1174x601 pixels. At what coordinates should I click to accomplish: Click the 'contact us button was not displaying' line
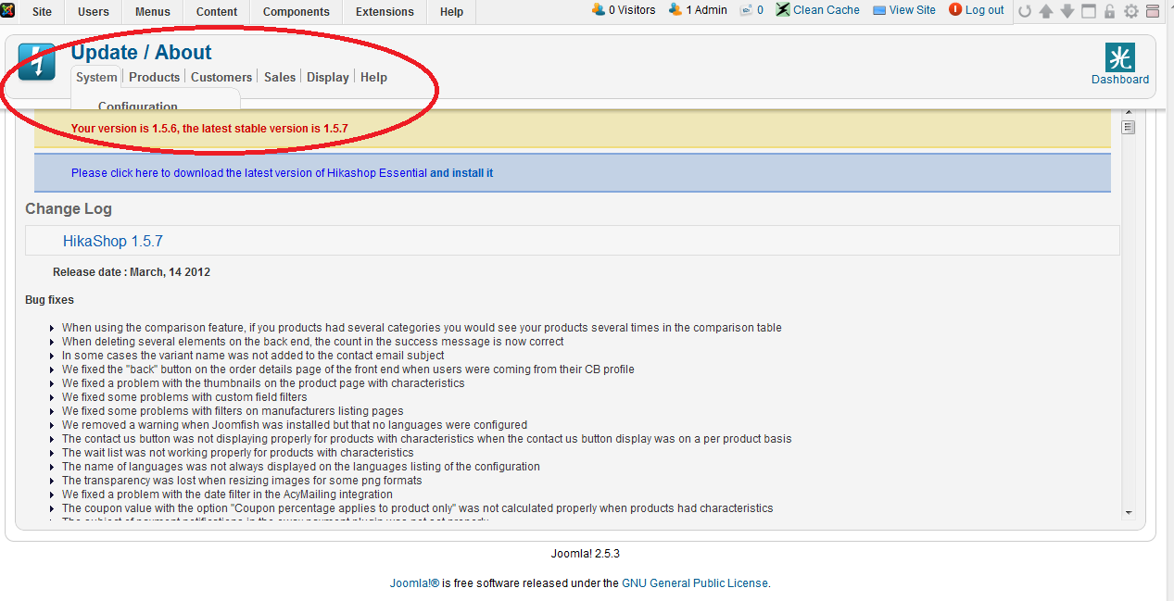(427, 439)
